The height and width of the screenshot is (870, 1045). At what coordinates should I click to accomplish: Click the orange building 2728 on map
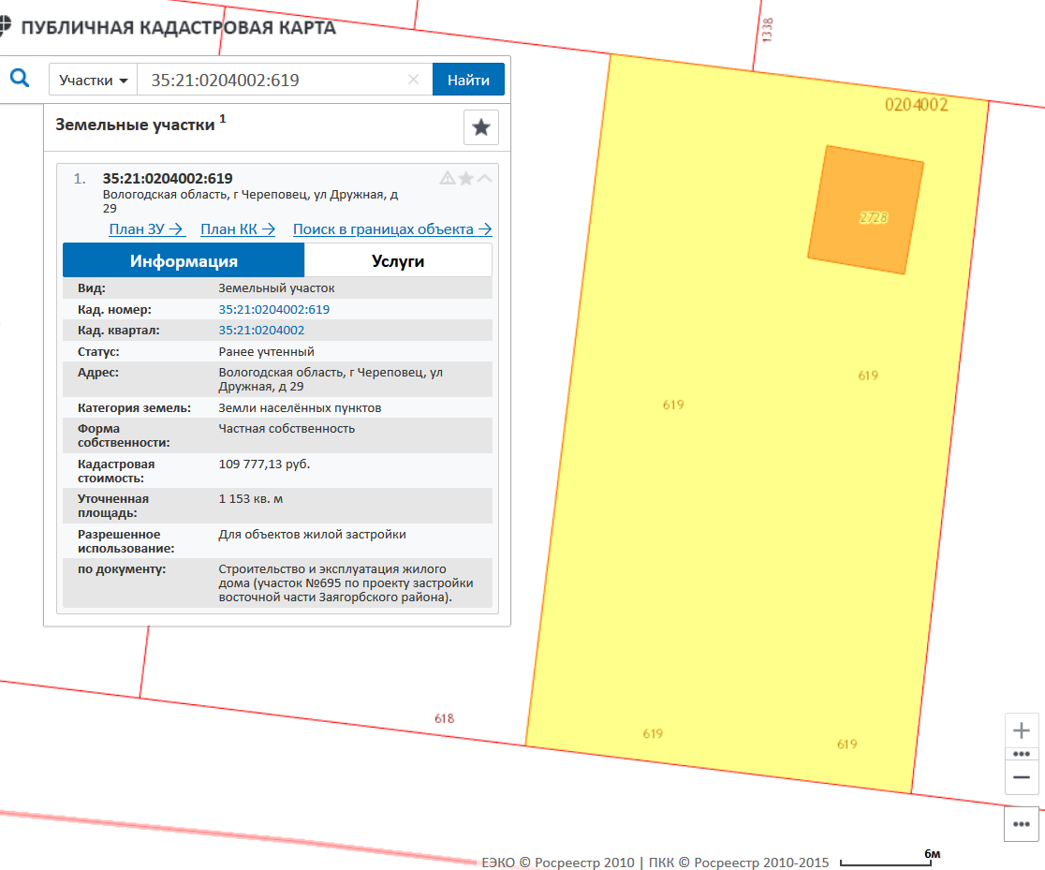tap(866, 211)
